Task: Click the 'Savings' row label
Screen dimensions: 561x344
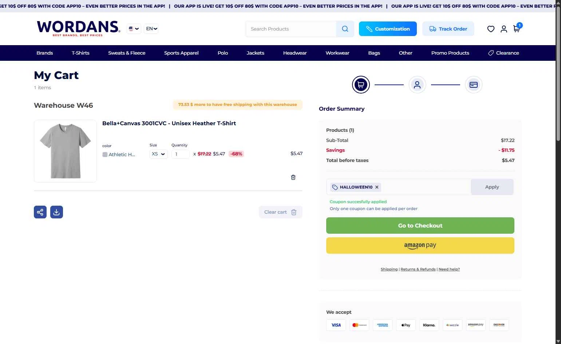Action: pyautogui.click(x=335, y=150)
